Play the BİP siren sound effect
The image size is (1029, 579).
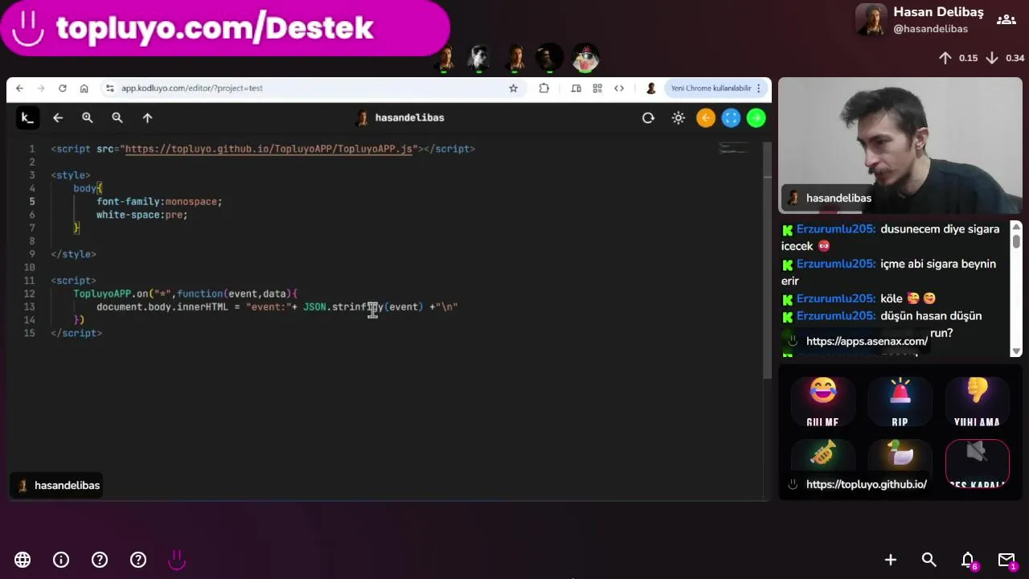tap(900, 402)
